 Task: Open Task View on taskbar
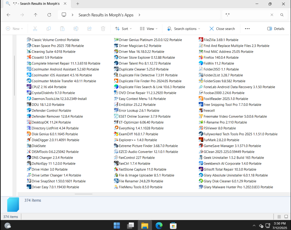(x=130, y=225)
